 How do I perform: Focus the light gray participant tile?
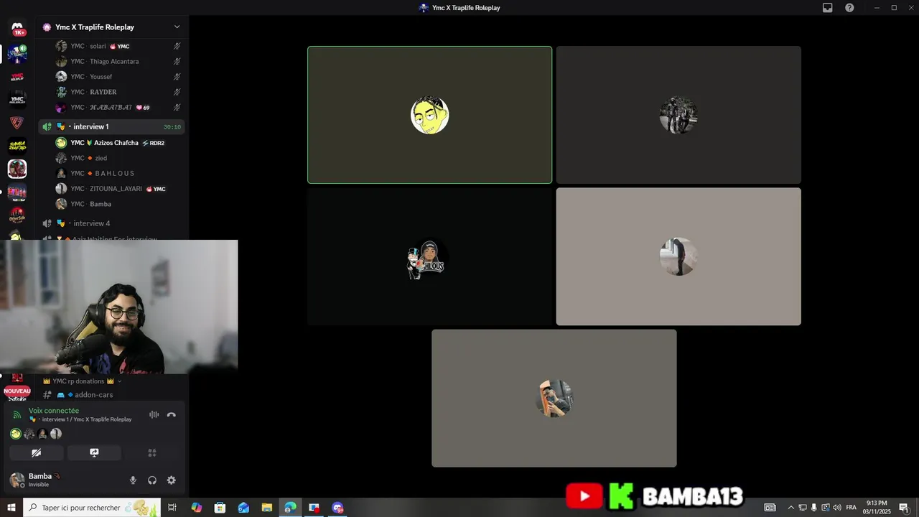pos(678,256)
